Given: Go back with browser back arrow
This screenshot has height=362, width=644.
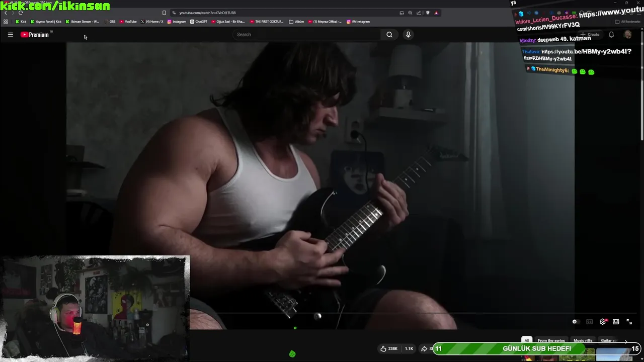Looking at the screenshot, I should point(6,13).
